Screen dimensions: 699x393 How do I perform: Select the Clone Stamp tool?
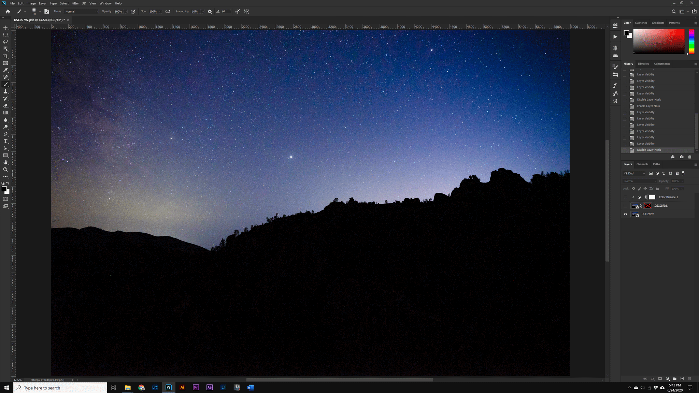coord(5,91)
